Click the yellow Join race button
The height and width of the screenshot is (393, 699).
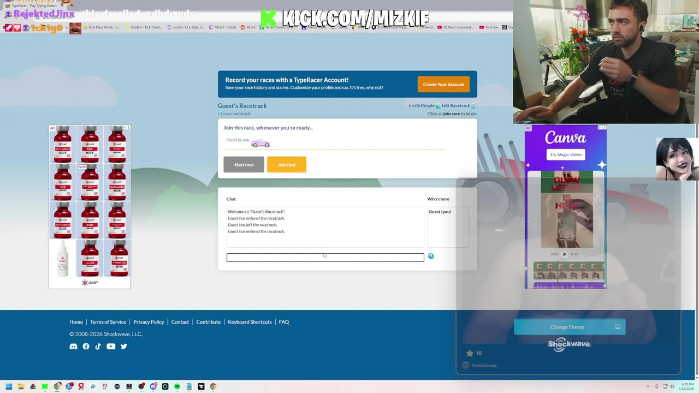(x=287, y=165)
